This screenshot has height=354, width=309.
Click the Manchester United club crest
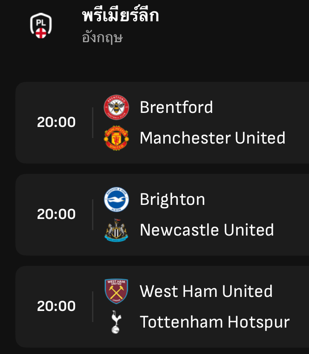tap(116, 138)
